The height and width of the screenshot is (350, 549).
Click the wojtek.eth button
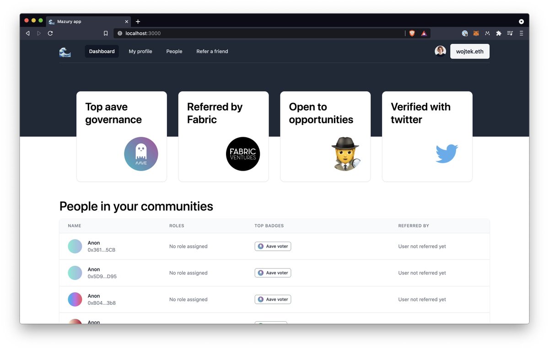click(470, 51)
